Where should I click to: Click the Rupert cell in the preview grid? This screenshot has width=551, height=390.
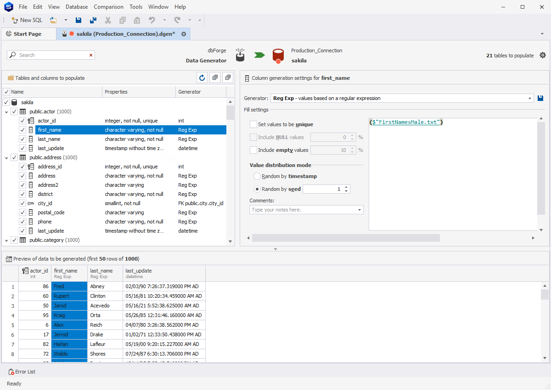point(69,296)
